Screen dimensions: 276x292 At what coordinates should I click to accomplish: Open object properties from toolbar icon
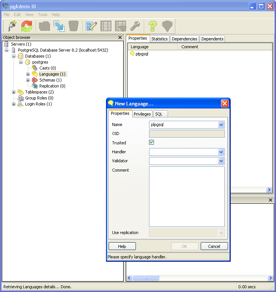click(59, 26)
